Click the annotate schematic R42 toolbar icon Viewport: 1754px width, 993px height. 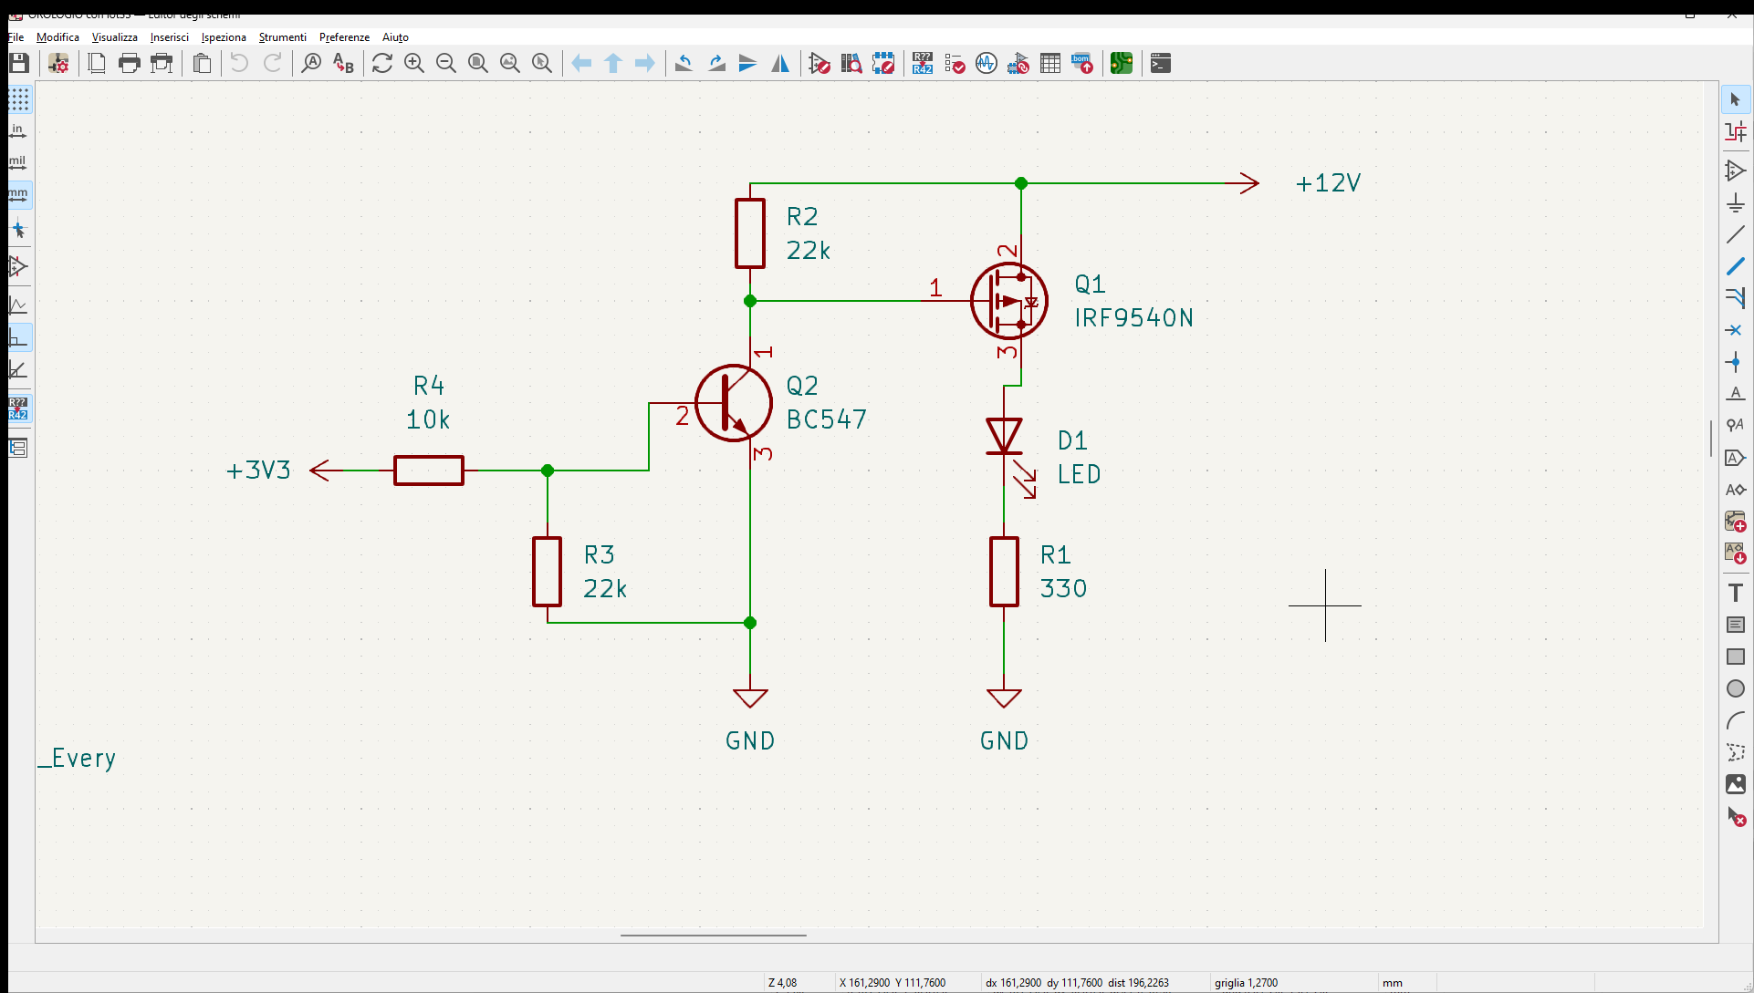click(923, 63)
